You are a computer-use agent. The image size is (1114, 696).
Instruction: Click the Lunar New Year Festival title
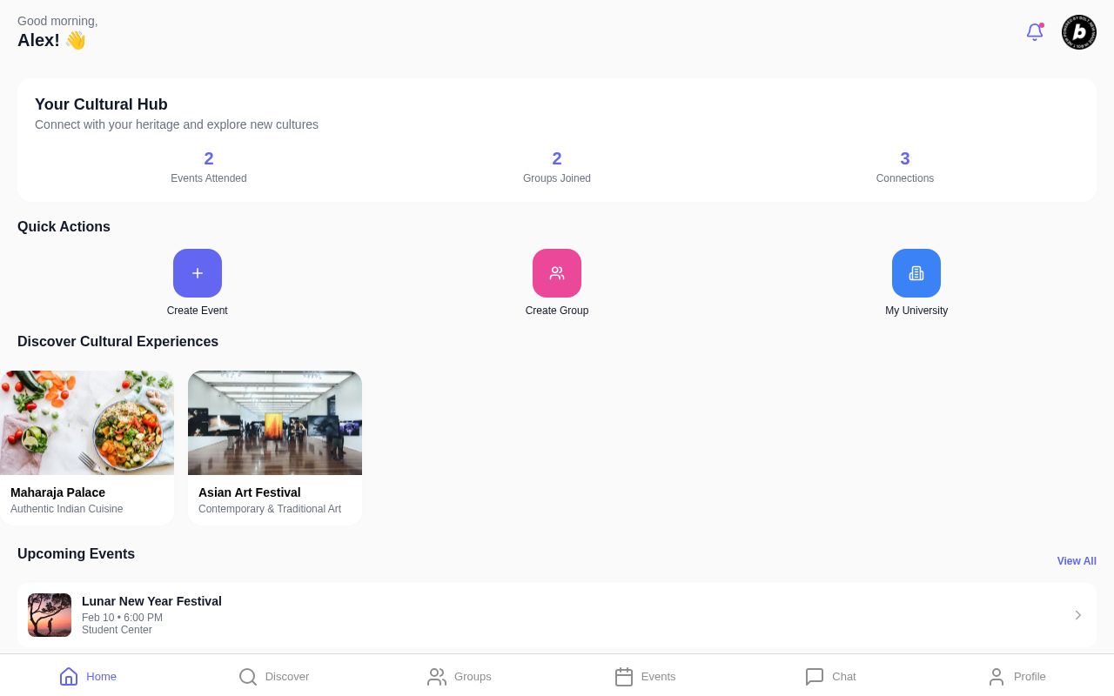[151, 601]
